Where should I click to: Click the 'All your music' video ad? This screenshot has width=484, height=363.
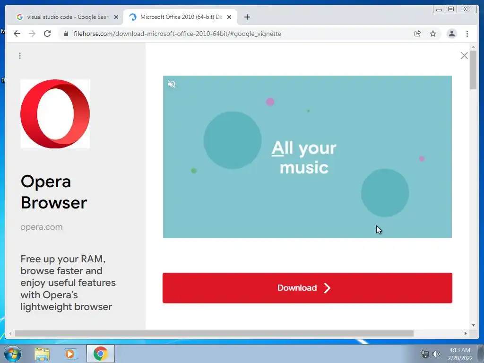point(307,157)
